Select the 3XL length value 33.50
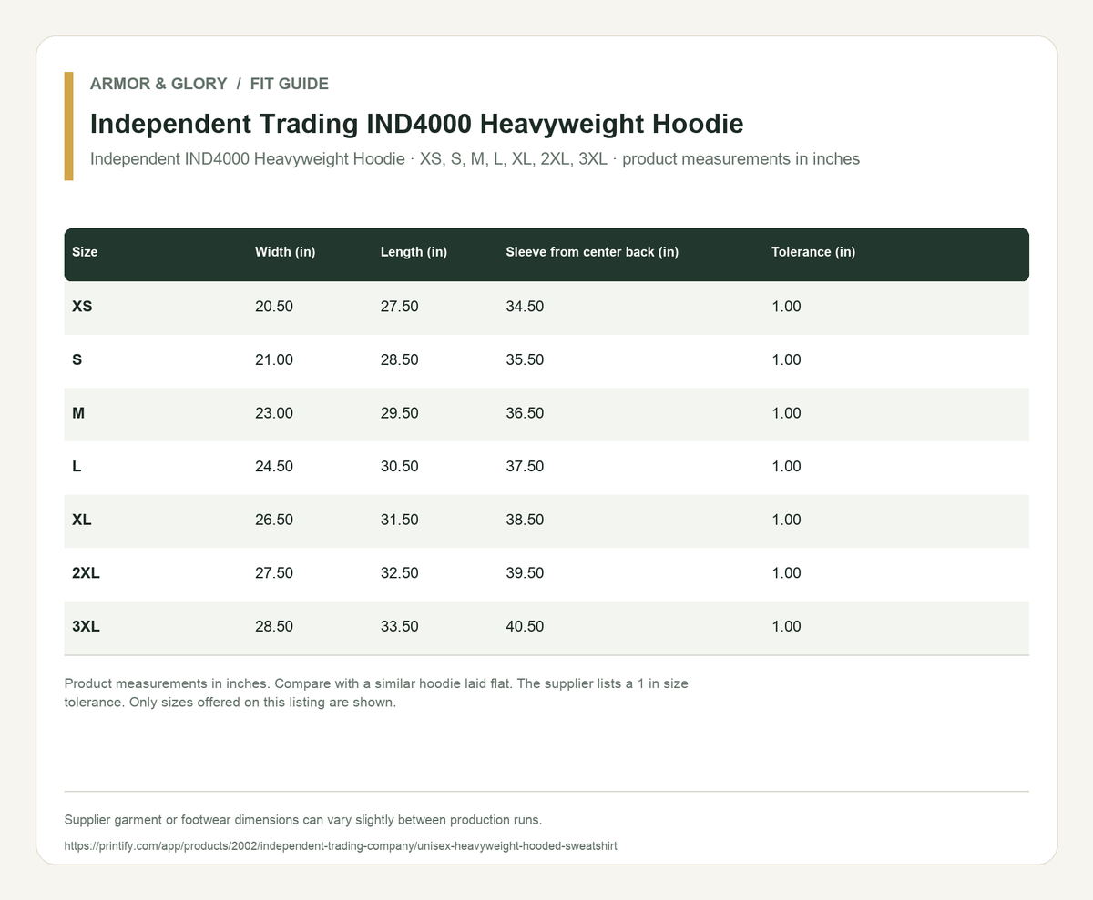The width and height of the screenshot is (1093, 900). click(x=400, y=626)
